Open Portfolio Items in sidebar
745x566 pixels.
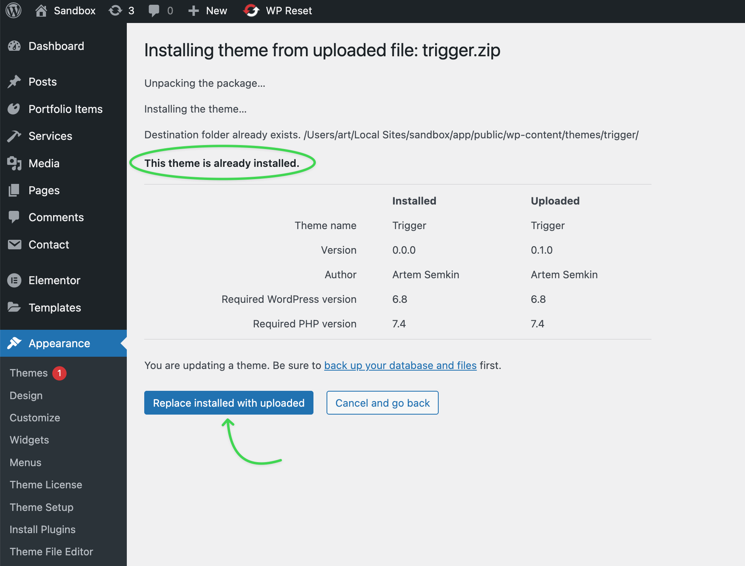click(65, 109)
